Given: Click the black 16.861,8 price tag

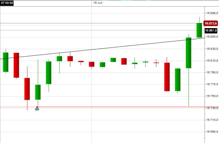Looking at the screenshot, I should 211,30.
